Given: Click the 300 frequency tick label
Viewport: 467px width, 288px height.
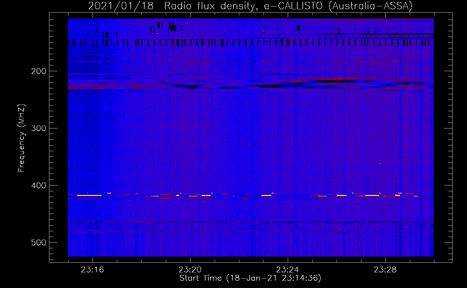Looking at the screenshot, I should pyautogui.click(x=39, y=128).
